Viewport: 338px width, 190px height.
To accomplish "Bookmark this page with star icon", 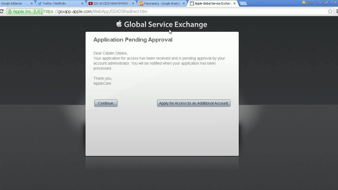I will click(x=330, y=11).
